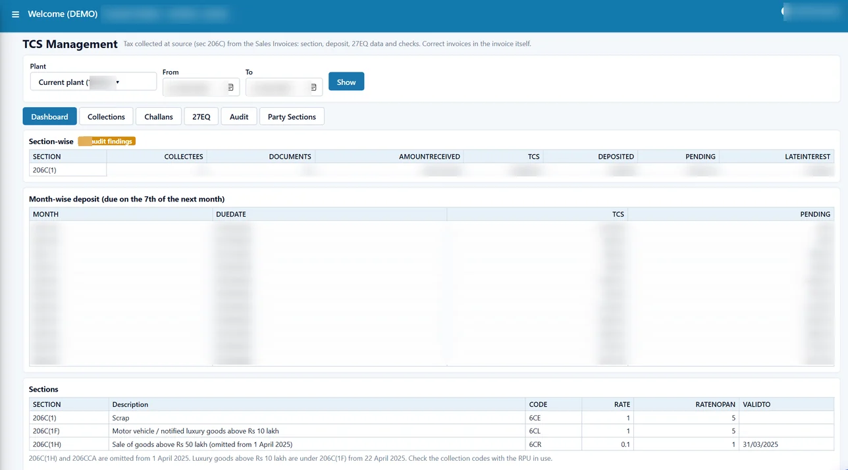Click the 6CR code cell

click(x=554, y=444)
